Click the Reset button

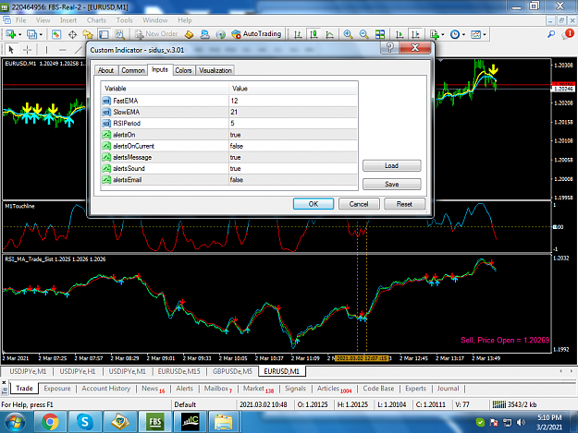click(404, 204)
